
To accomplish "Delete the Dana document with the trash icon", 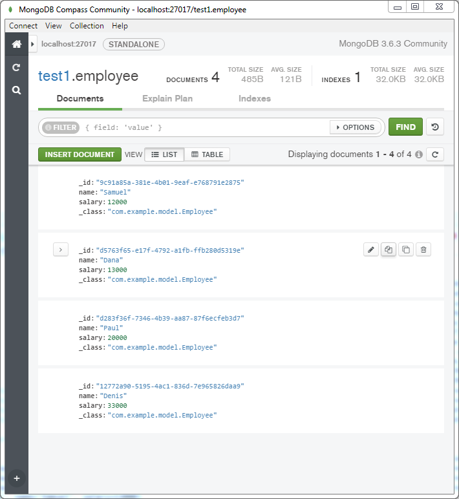I will click(x=423, y=249).
